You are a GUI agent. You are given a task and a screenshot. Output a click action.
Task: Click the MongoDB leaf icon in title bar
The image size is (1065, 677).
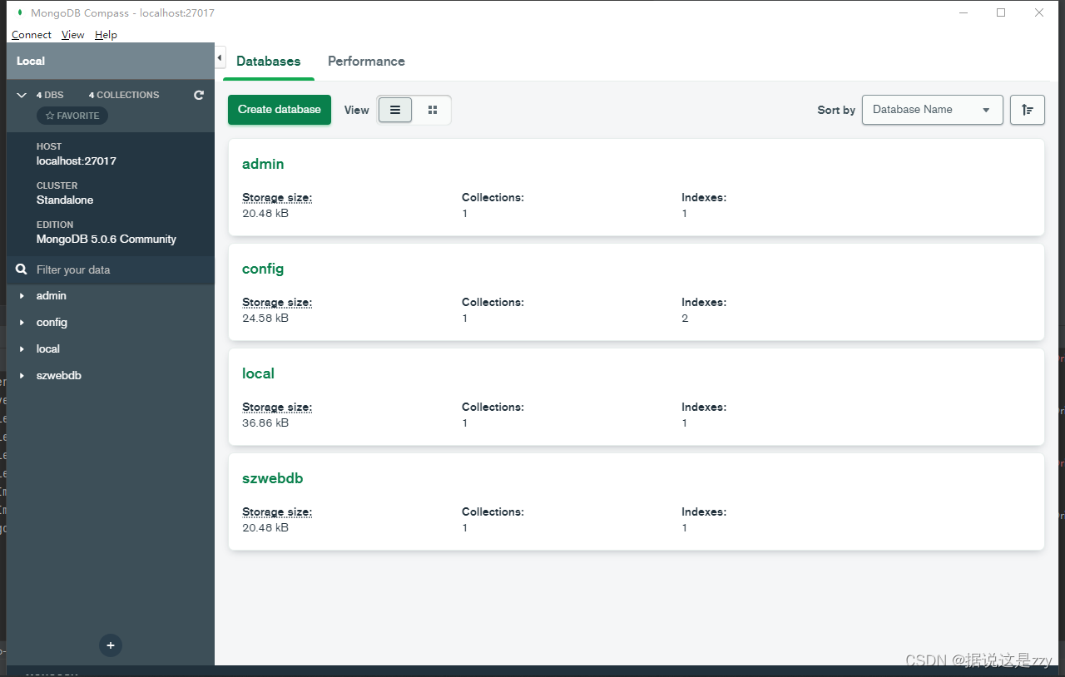19,12
